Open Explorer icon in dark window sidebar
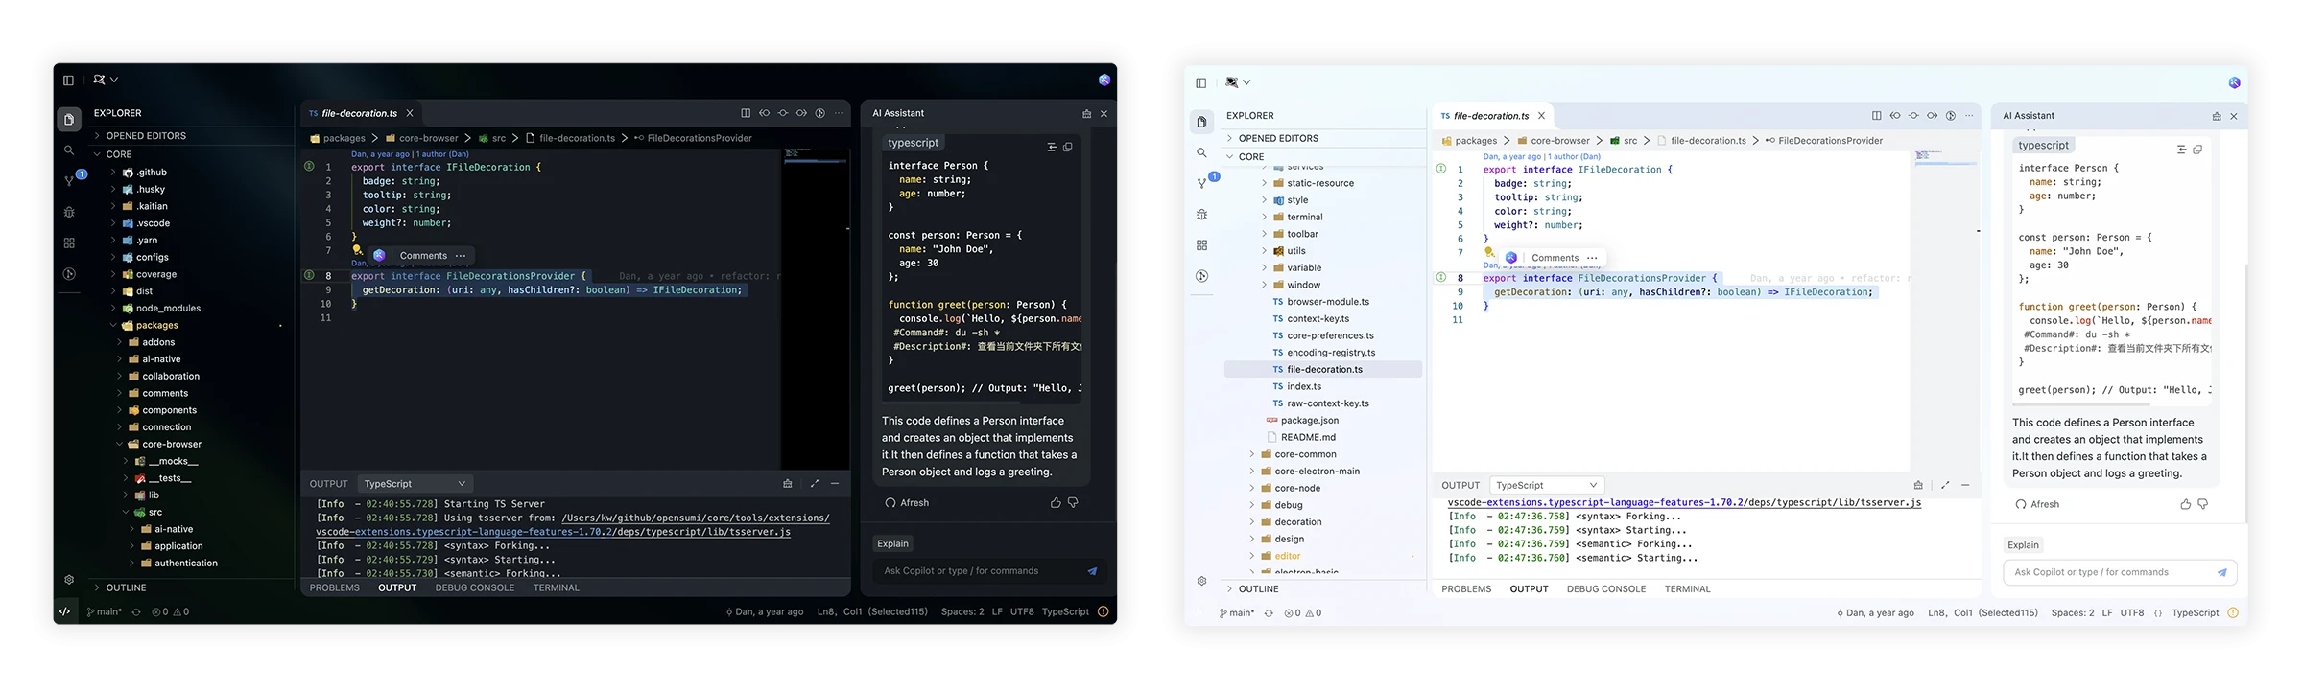This screenshot has width=2303, height=691. click(x=68, y=120)
